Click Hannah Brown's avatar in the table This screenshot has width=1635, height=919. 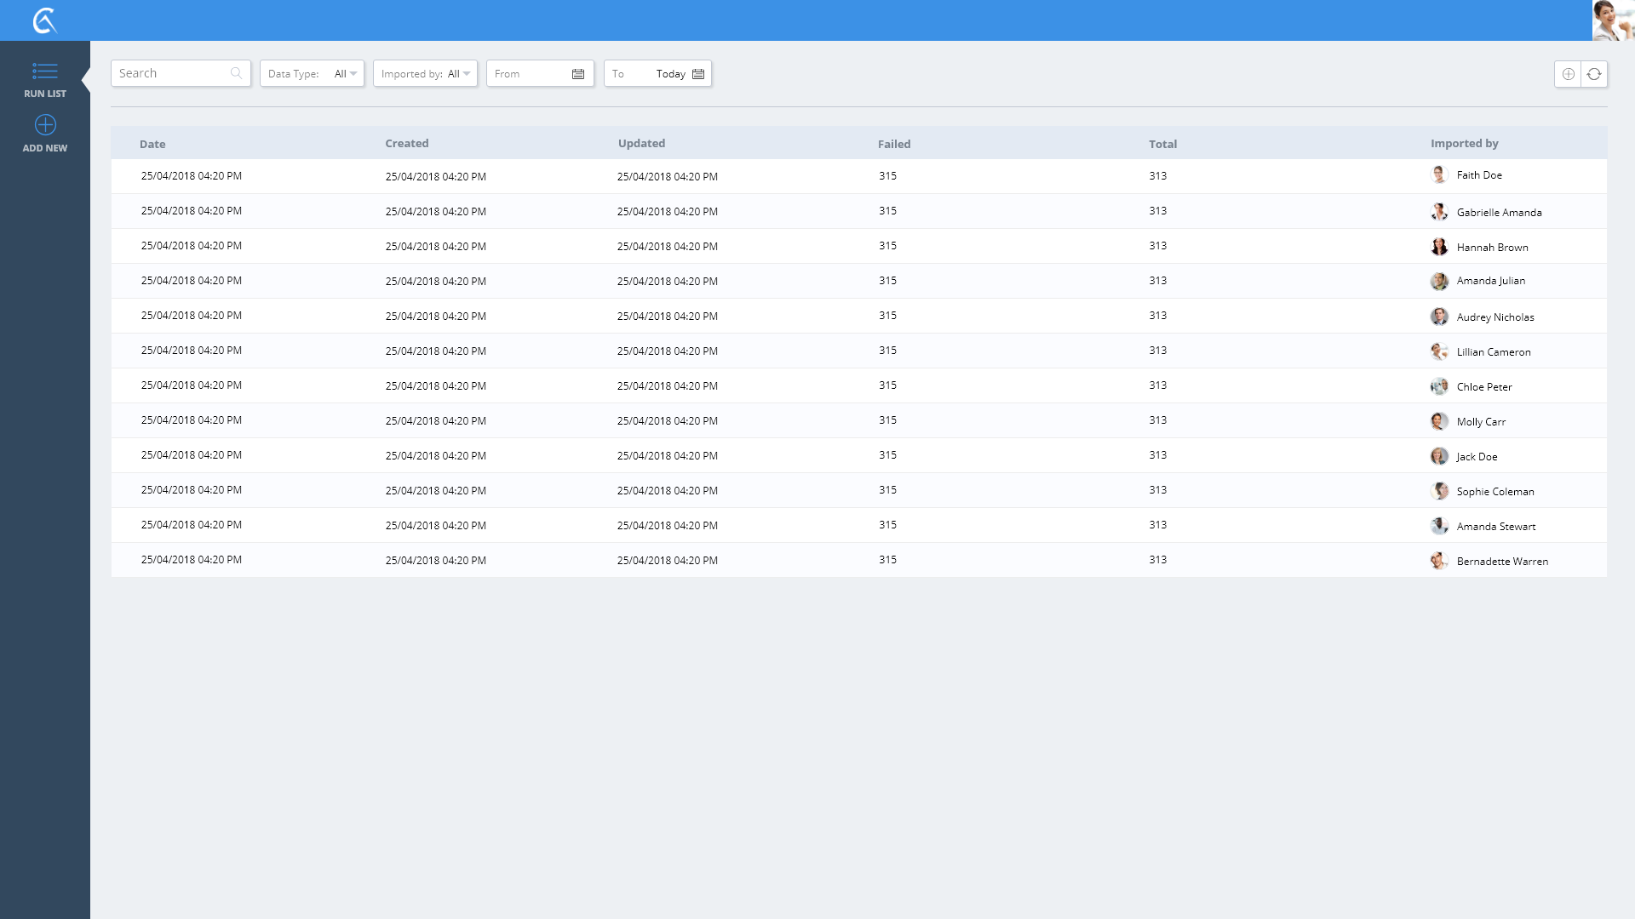click(x=1439, y=247)
